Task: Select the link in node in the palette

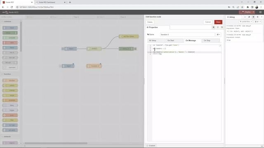Action: 10,53
